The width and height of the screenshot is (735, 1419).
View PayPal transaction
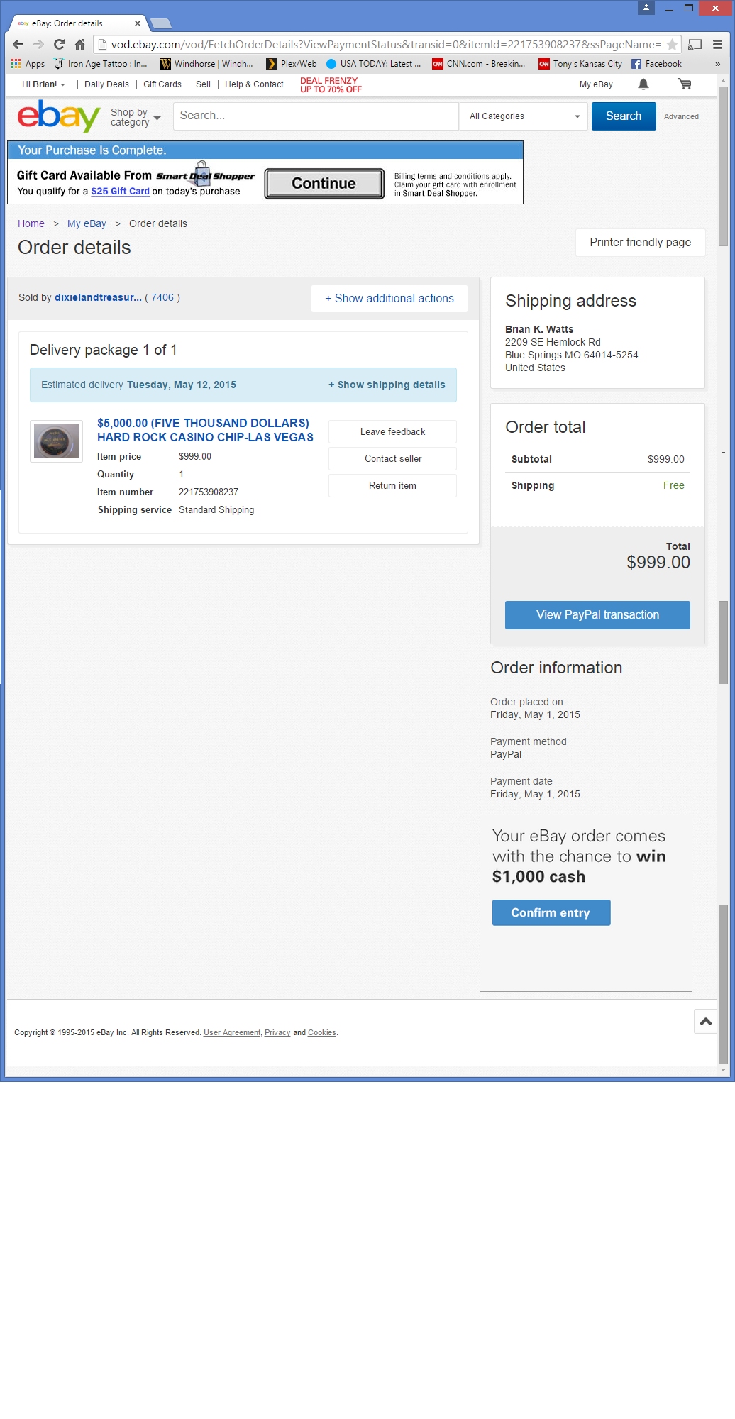(597, 615)
